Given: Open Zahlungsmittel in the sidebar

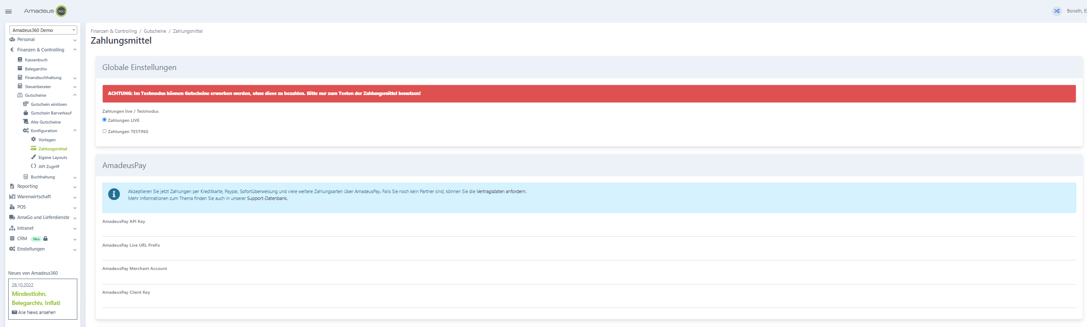Looking at the screenshot, I should pyautogui.click(x=53, y=149).
